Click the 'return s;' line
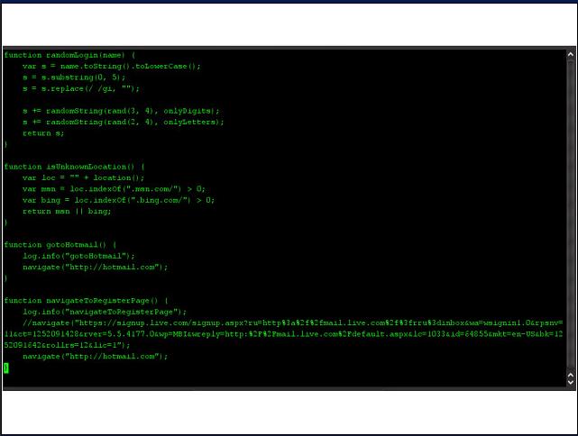 pyautogui.click(x=43, y=133)
